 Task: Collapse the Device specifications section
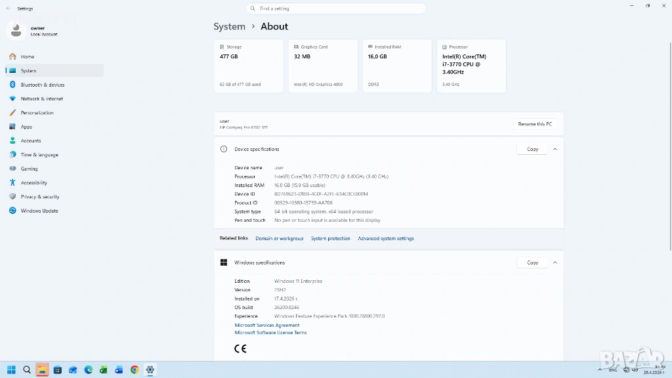555,149
